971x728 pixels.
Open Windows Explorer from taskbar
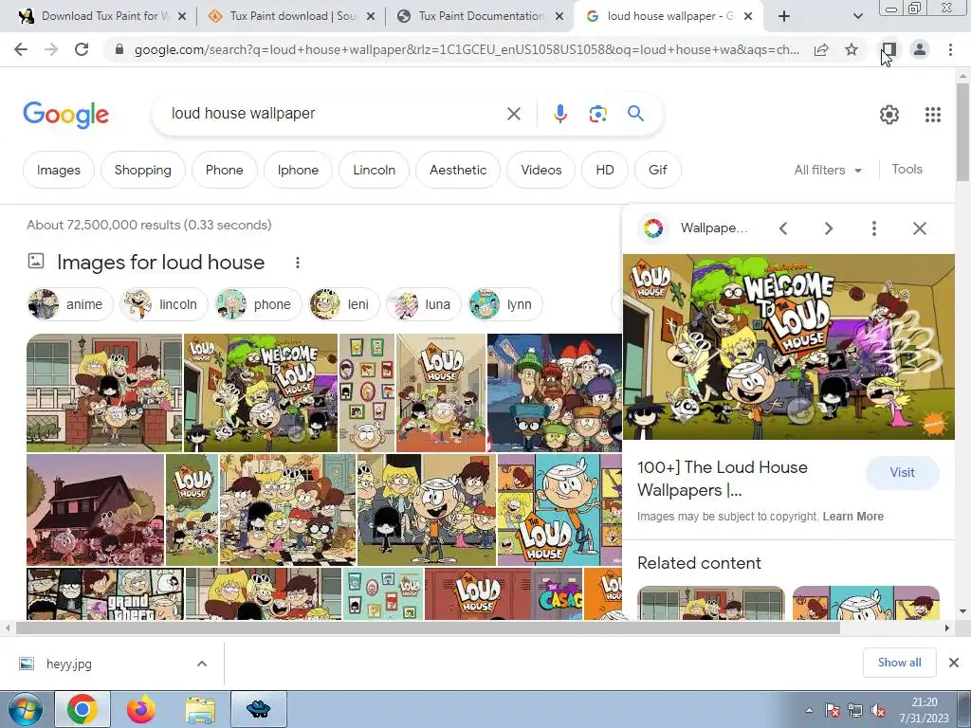point(200,709)
